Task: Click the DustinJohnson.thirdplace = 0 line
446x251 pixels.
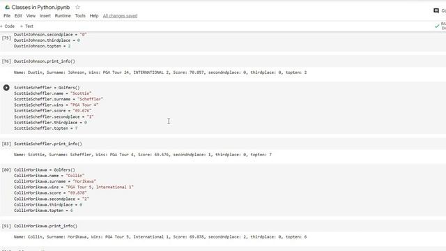Action: pos(47,40)
